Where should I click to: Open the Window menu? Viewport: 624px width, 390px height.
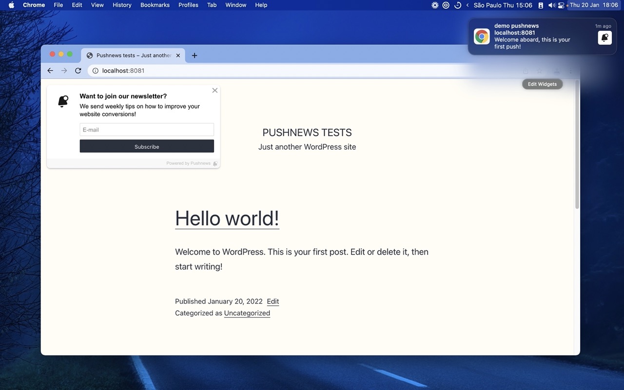point(236,5)
